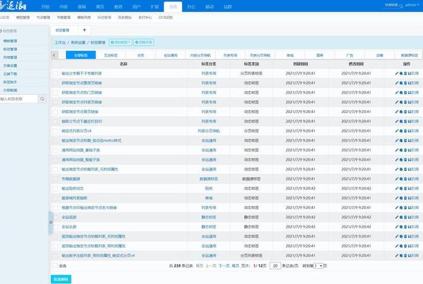Screen dimensions: 423x284
Task: Click the magnifier icon beside the sidebar tag search
Action: point(42,99)
